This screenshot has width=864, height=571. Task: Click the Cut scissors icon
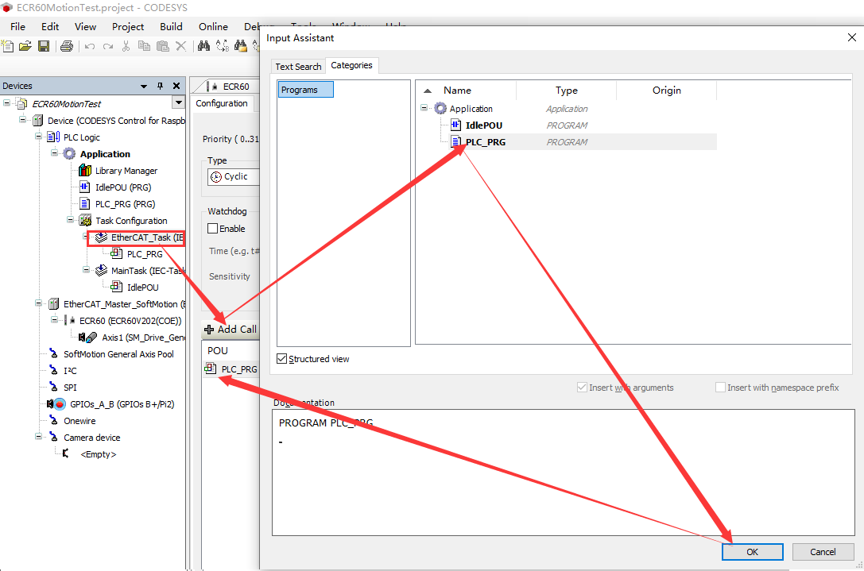point(126,46)
